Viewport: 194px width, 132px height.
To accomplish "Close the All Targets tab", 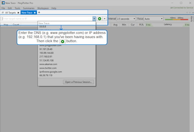I will click(x=18, y=13).
